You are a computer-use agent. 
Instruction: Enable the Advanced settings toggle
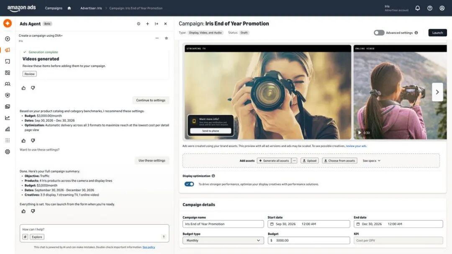click(379, 33)
